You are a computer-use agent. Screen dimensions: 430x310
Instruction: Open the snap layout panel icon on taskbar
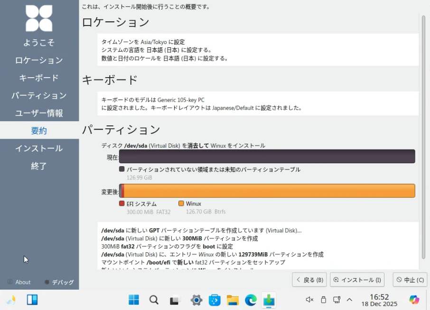click(x=32, y=300)
